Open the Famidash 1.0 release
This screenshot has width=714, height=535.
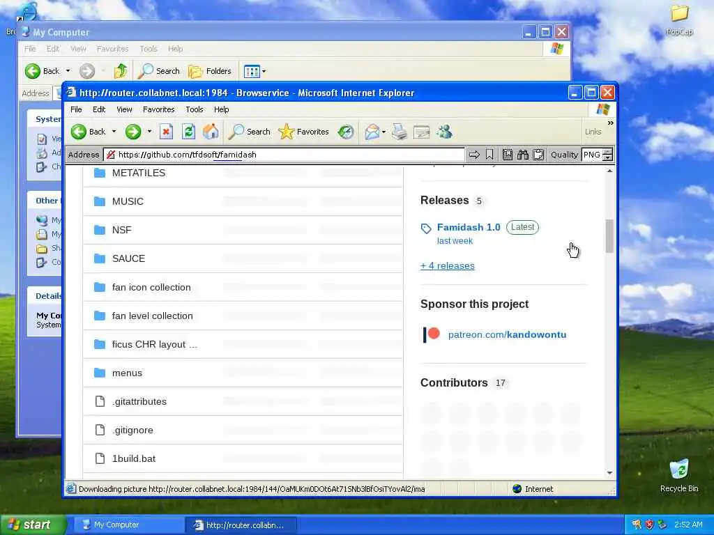pyautogui.click(x=469, y=228)
